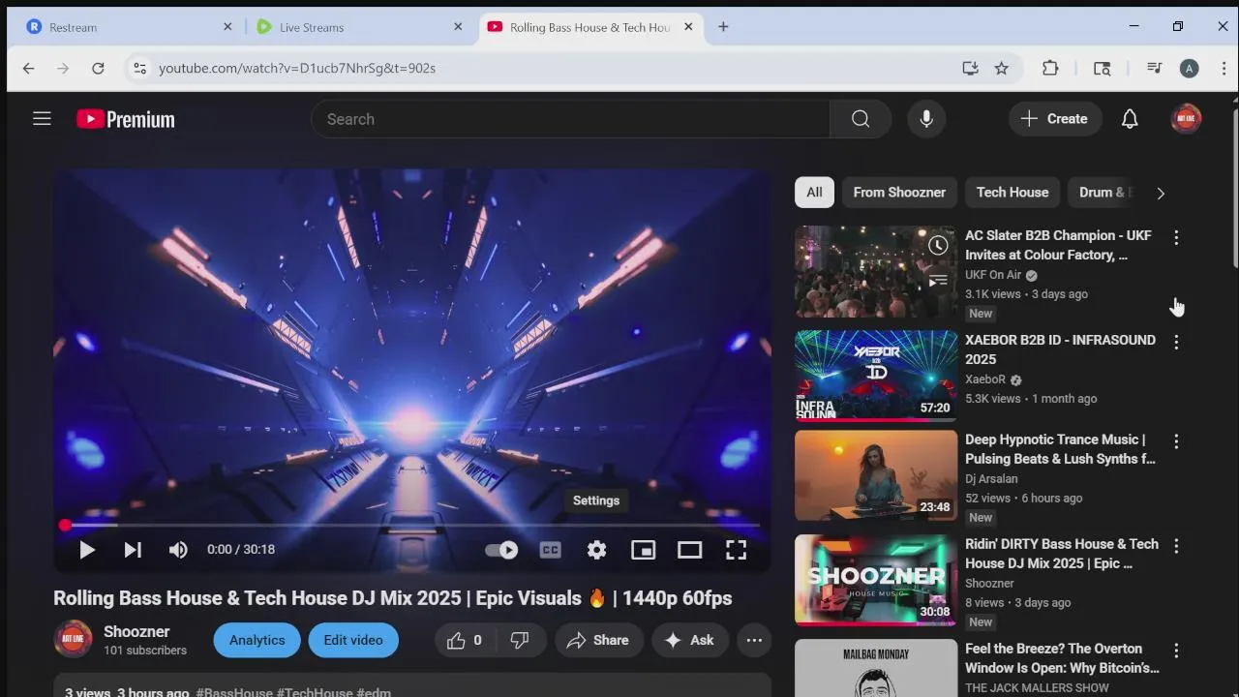This screenshot has height=697, width=1239.
Task: Show more filter chips with arrow
Action: click(1161, 193)
